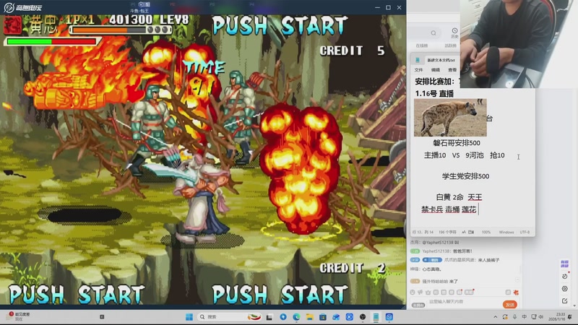Image resolution: width=578 pixels, height=325 pixels.
Task: Click the grey pill button below the chat input
Action: click(x=418, y=305)
